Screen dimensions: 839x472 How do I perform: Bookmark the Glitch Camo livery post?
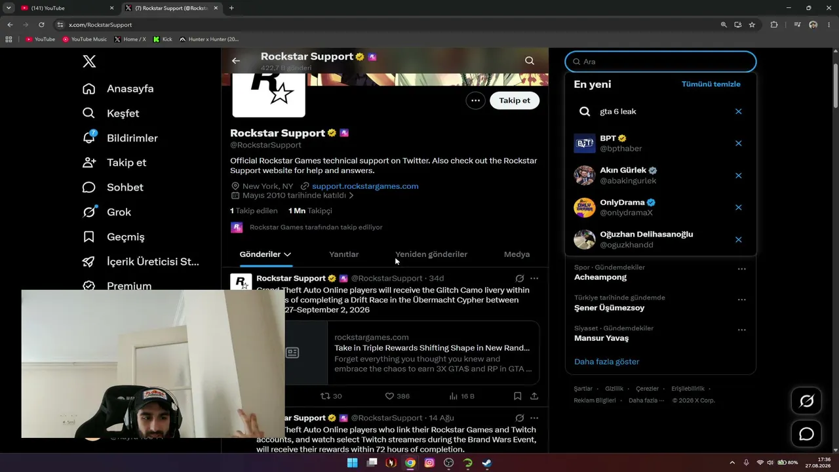click(517, 396)
